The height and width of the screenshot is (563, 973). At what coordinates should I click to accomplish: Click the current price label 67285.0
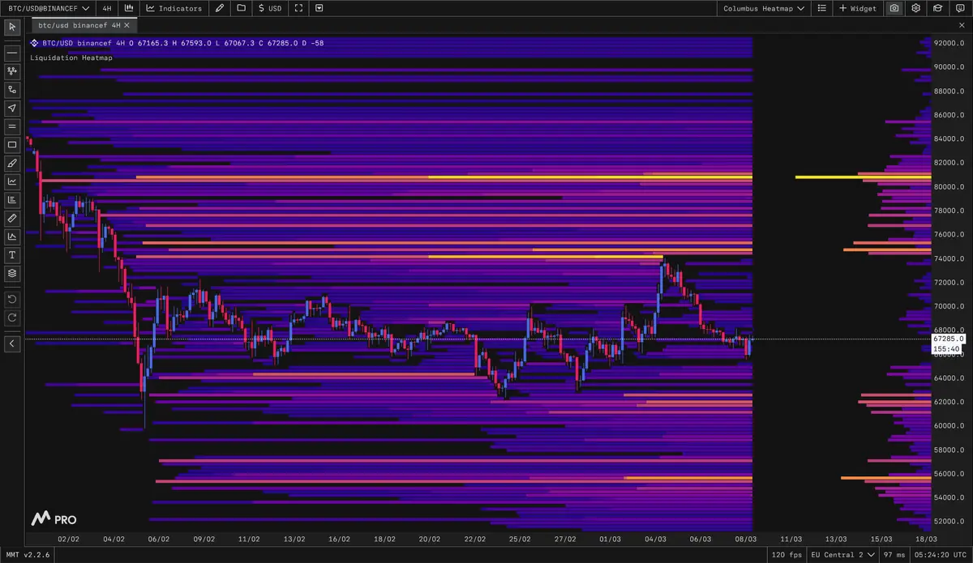coord(949,339)
